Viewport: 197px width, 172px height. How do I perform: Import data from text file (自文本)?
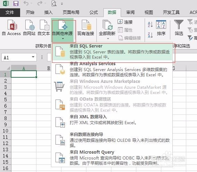point(44,28)
